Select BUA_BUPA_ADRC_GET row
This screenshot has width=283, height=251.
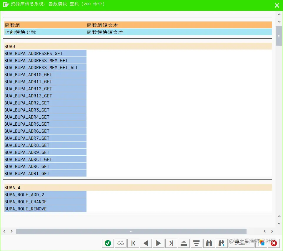point(45,166)
